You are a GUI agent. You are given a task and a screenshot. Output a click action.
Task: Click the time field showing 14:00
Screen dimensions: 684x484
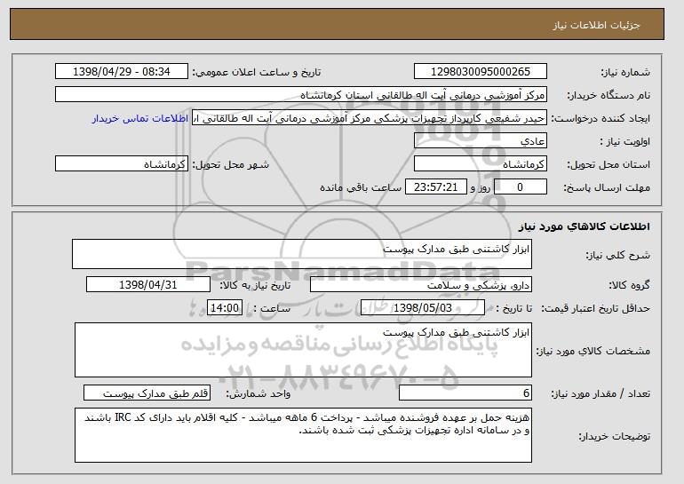pyautogui.click(x=225, y=308)
